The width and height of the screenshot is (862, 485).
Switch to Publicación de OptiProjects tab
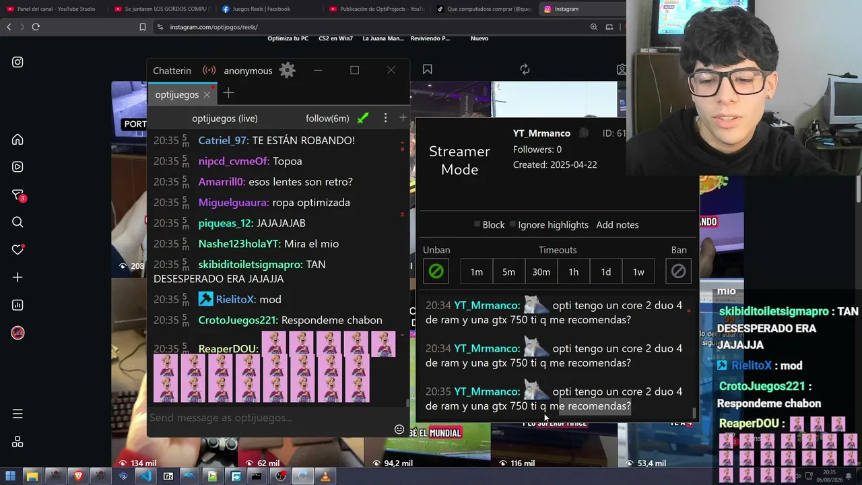point(376,9)
